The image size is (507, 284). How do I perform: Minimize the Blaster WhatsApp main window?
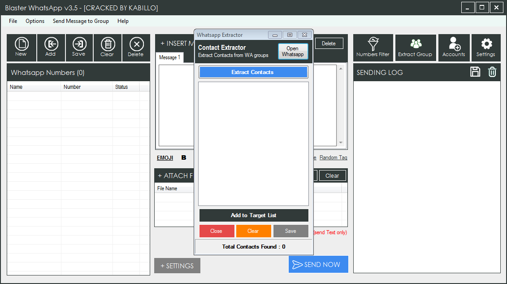click(468, 8)
